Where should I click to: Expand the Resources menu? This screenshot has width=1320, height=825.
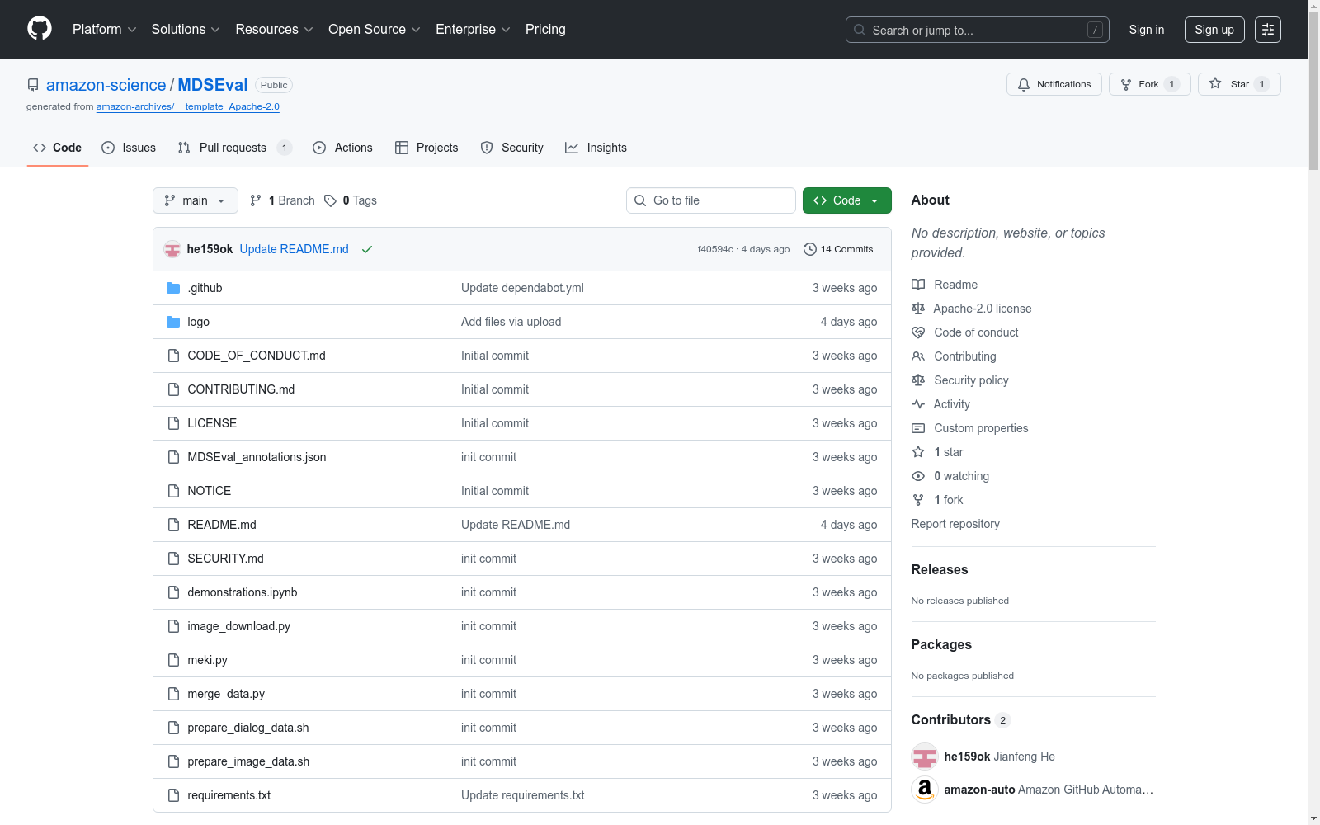pos(274,30)
